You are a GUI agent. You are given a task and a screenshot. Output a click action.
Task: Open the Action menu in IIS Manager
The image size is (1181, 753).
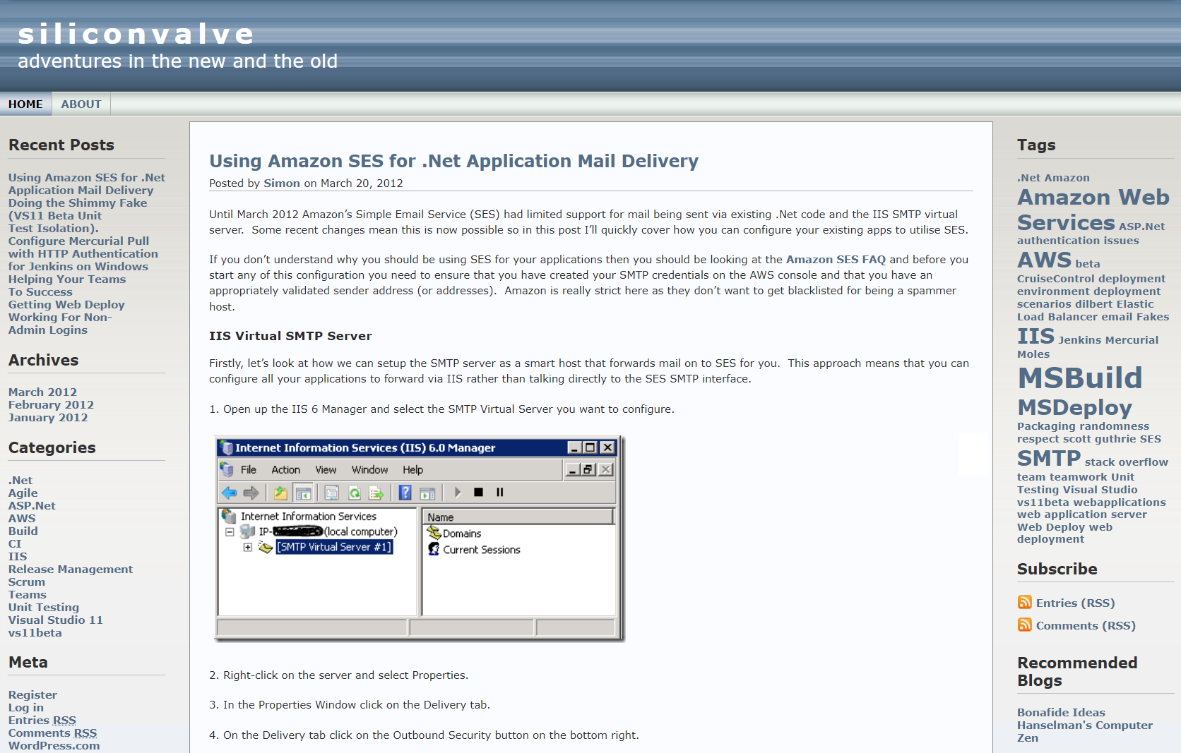286,469
